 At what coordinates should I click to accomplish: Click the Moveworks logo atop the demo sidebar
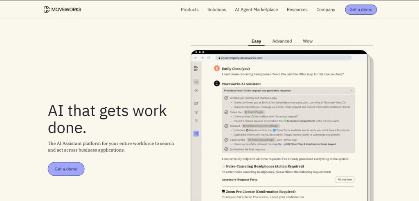pos(196,68)
